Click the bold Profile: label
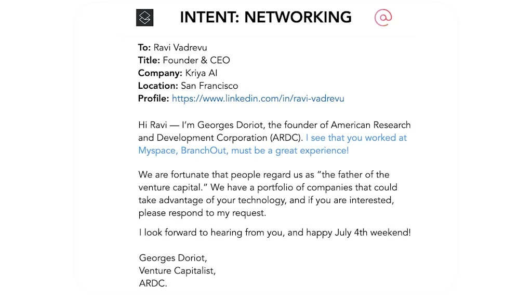Image resolution: width=532 pixels, height=299 pixels. pos(153,99)
